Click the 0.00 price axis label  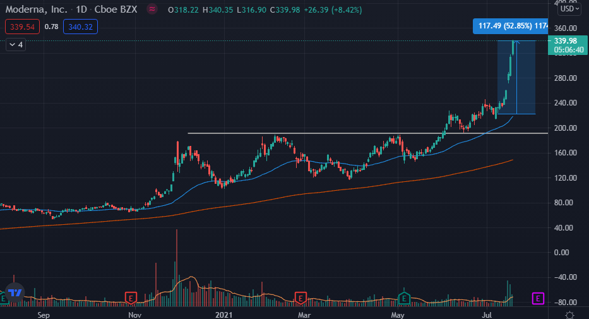click(x=562, y=253)
